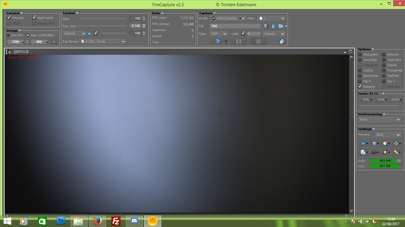Adjust the Gain slider
Viewport: 405px width, 227px height.
coord(103,19)
